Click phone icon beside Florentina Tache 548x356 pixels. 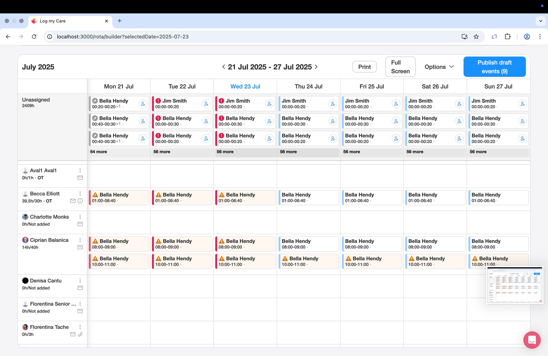80,334
